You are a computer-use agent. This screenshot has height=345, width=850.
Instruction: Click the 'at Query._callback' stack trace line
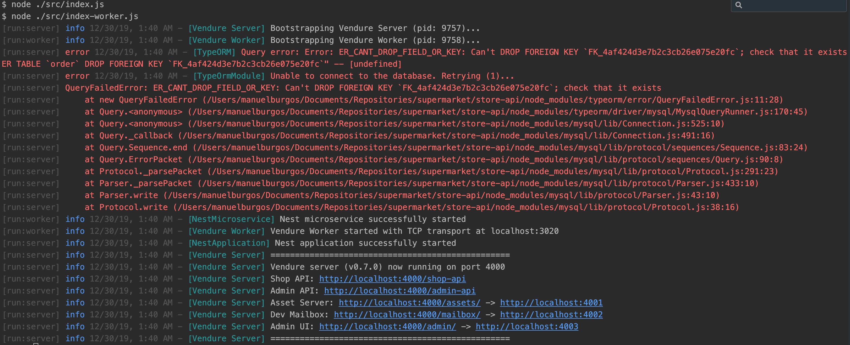coord(399,136)
